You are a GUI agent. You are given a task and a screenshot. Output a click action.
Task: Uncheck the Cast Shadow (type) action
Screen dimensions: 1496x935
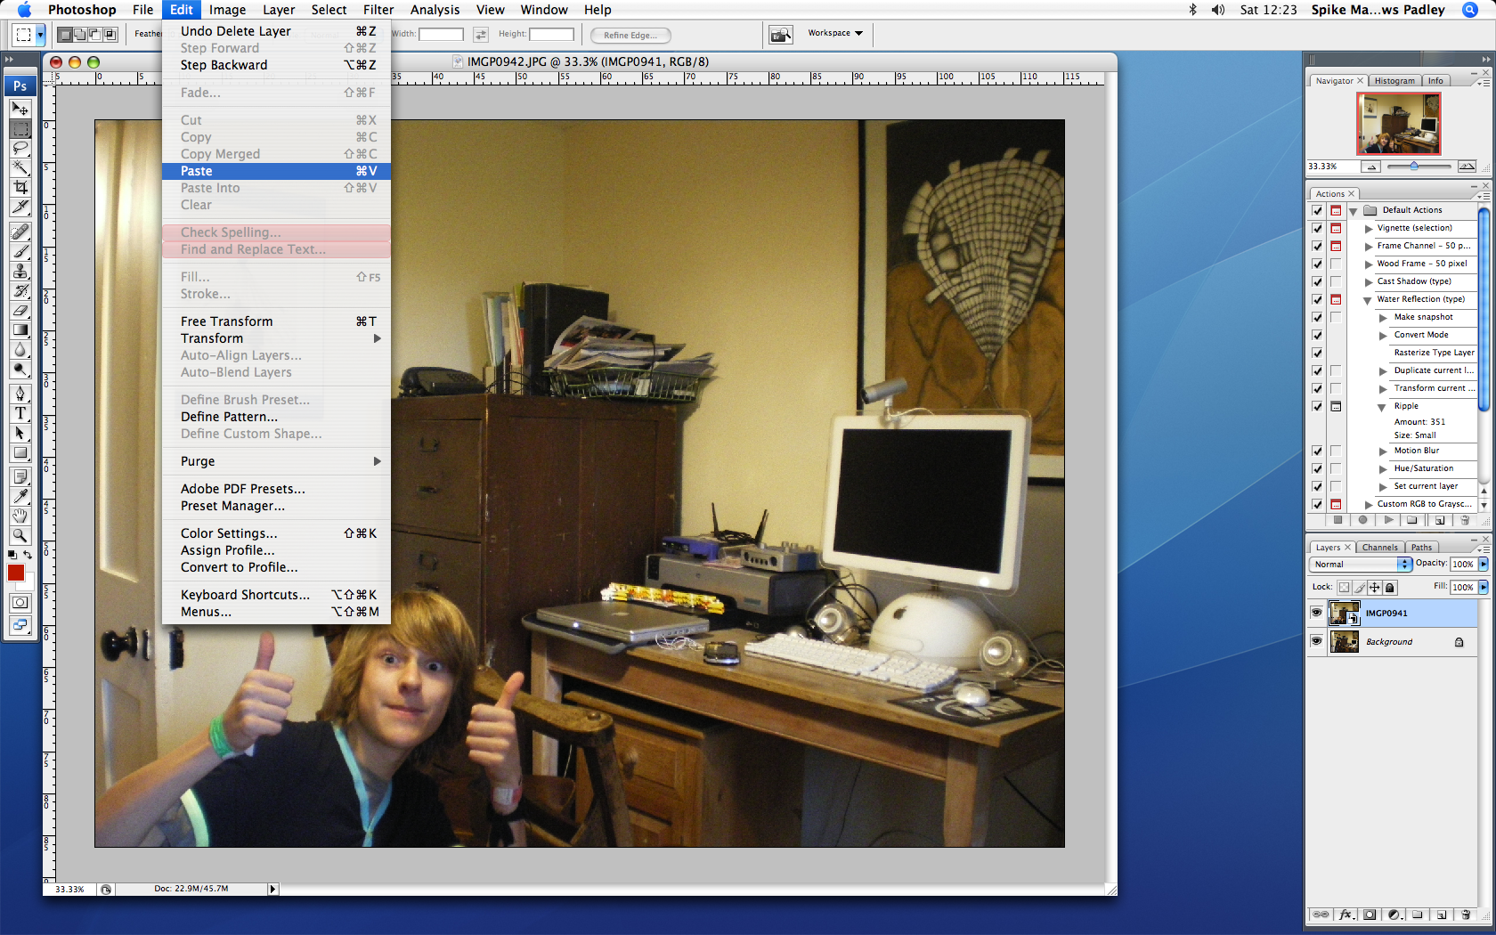point(1317,281)
